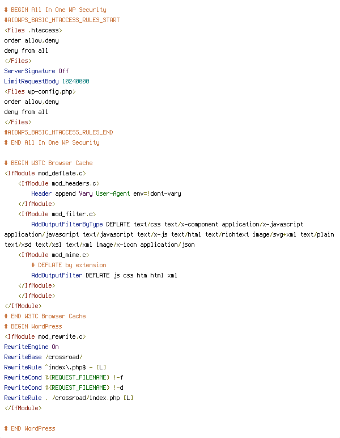340x438 pixels.
Task: Select the value '10240000'
Action: (75, 81)
